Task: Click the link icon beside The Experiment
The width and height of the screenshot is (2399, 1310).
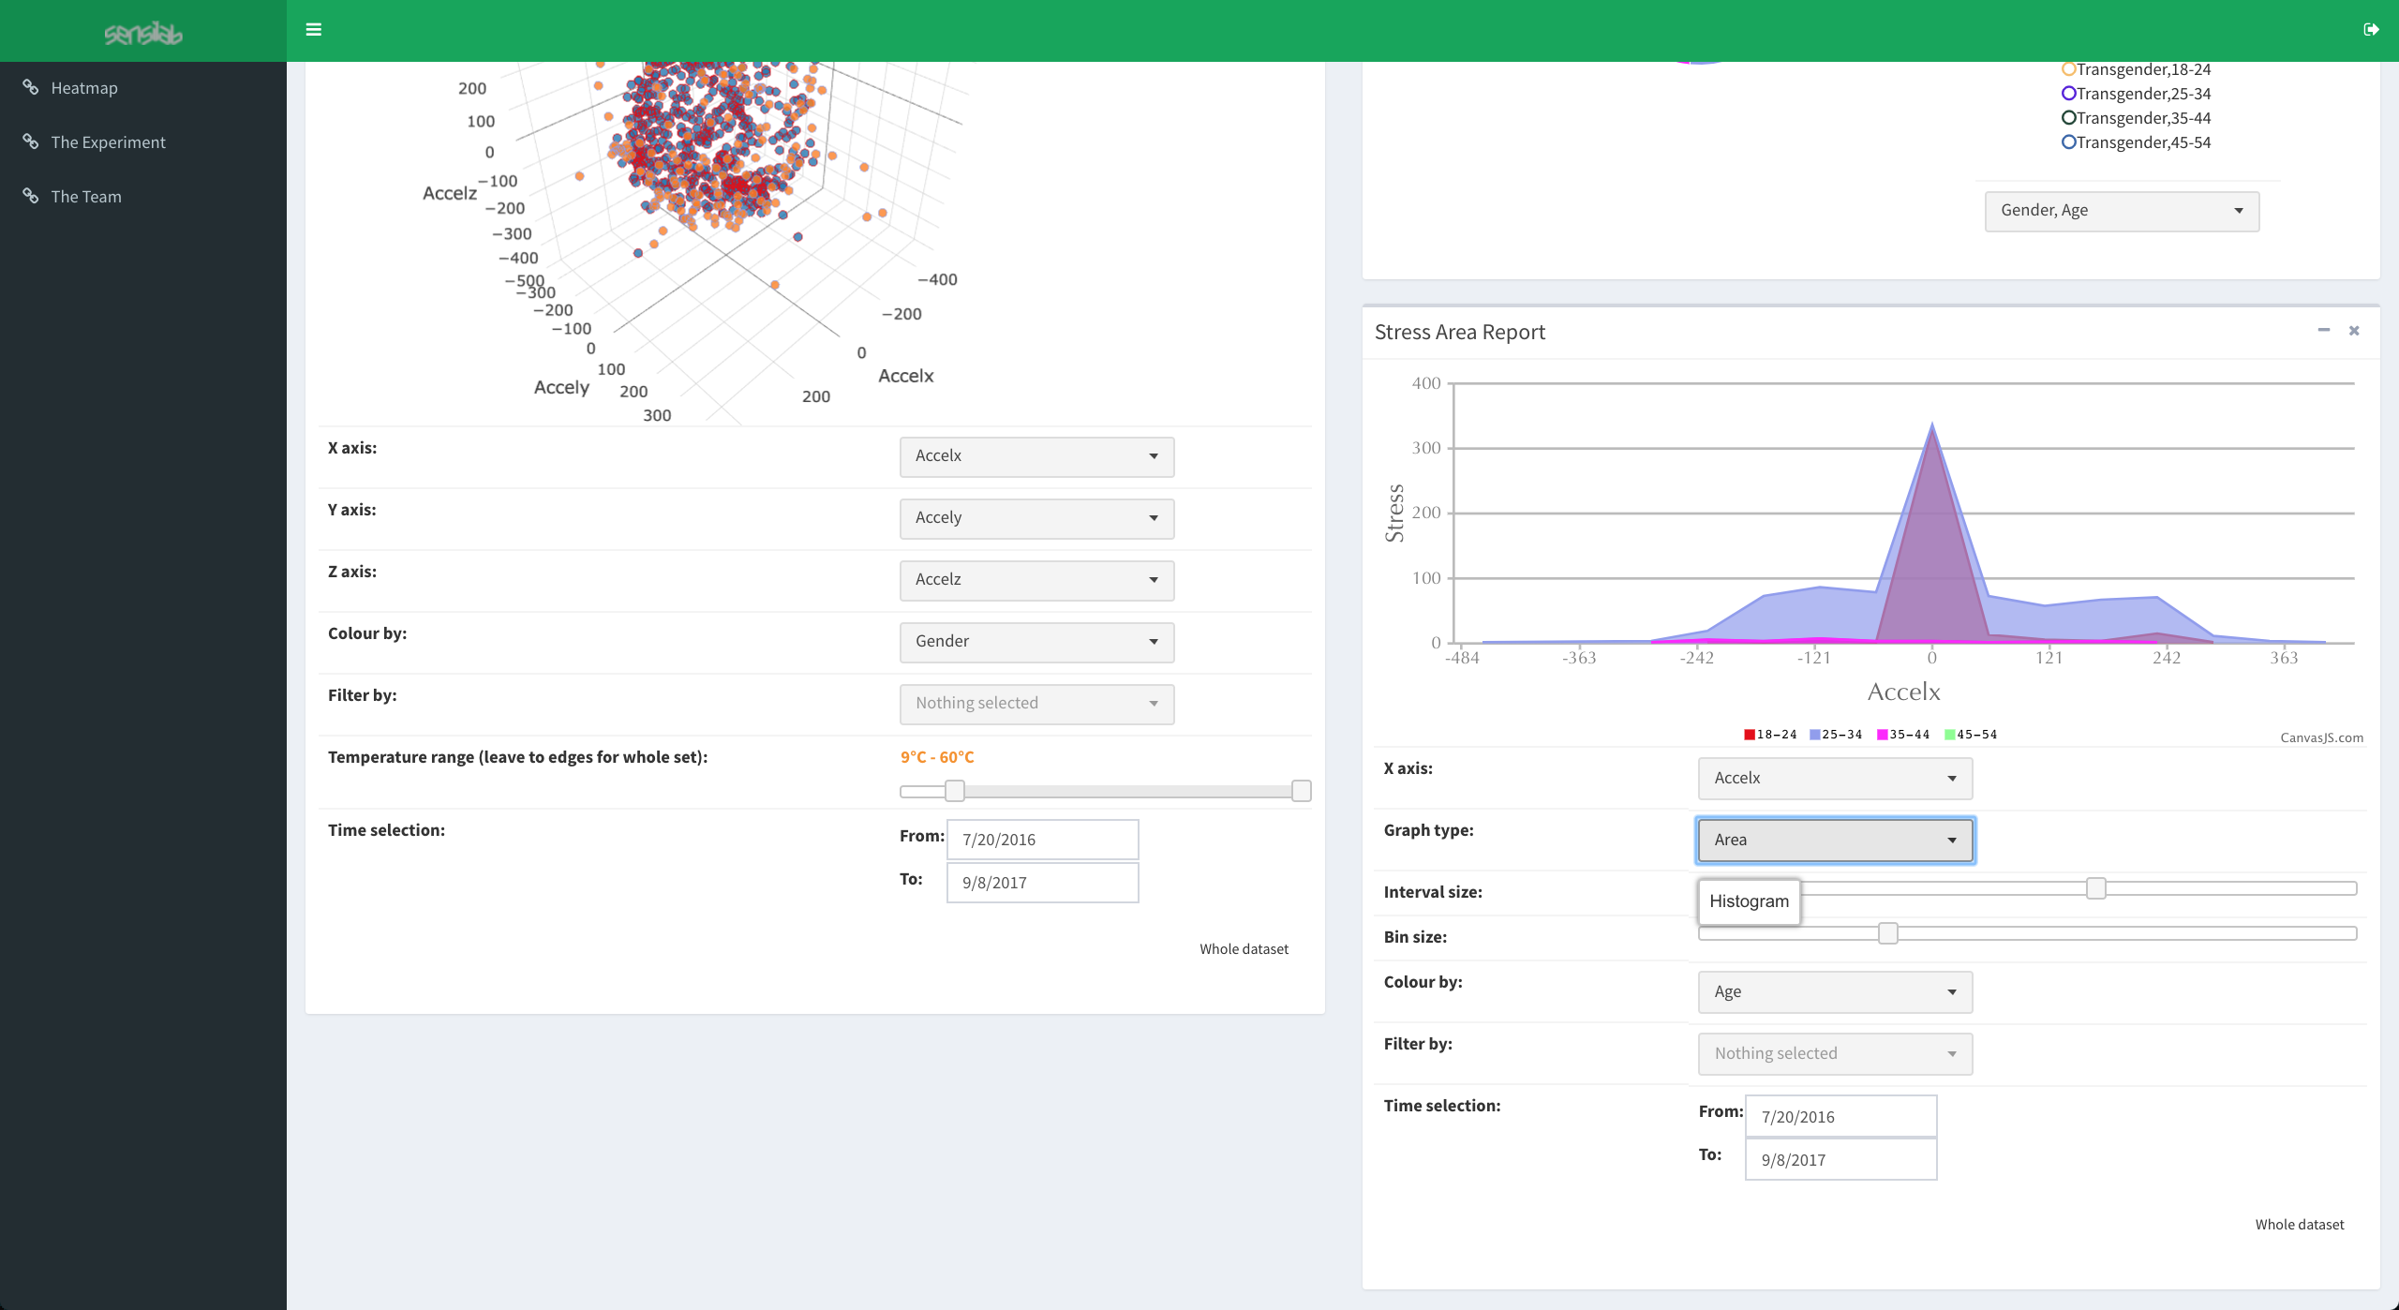Action: (x=31, y=141)
